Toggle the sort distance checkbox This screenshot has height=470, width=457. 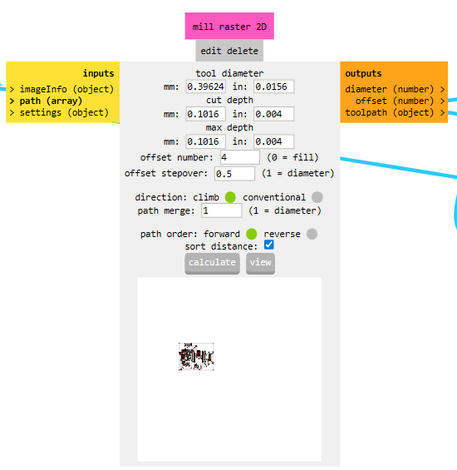pos(268,245)
